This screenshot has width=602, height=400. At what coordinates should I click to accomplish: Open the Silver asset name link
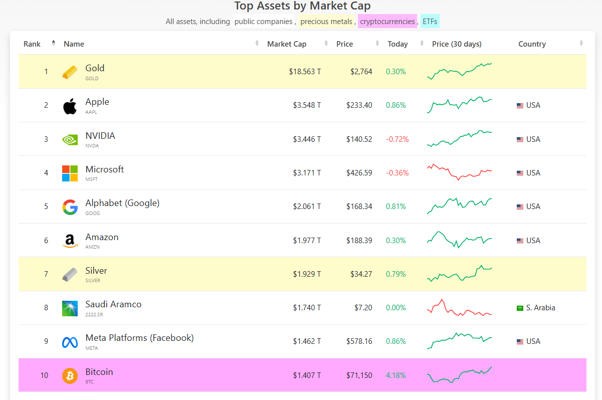pos(96,271)
